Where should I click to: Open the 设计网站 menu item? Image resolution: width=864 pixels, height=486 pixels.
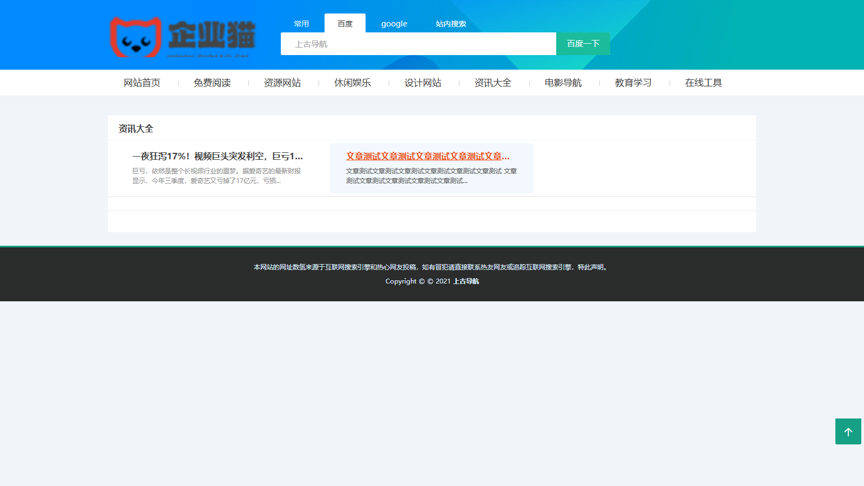tap(423, 83)
